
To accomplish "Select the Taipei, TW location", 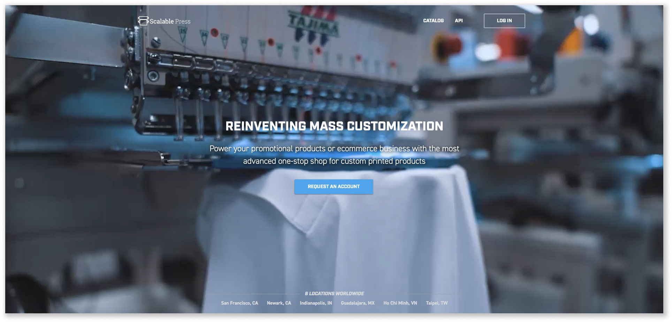I will [437, 303].
